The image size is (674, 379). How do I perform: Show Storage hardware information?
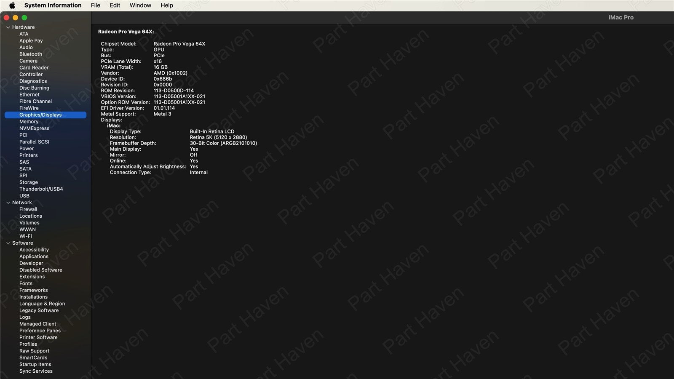click(x=29, y=182)
